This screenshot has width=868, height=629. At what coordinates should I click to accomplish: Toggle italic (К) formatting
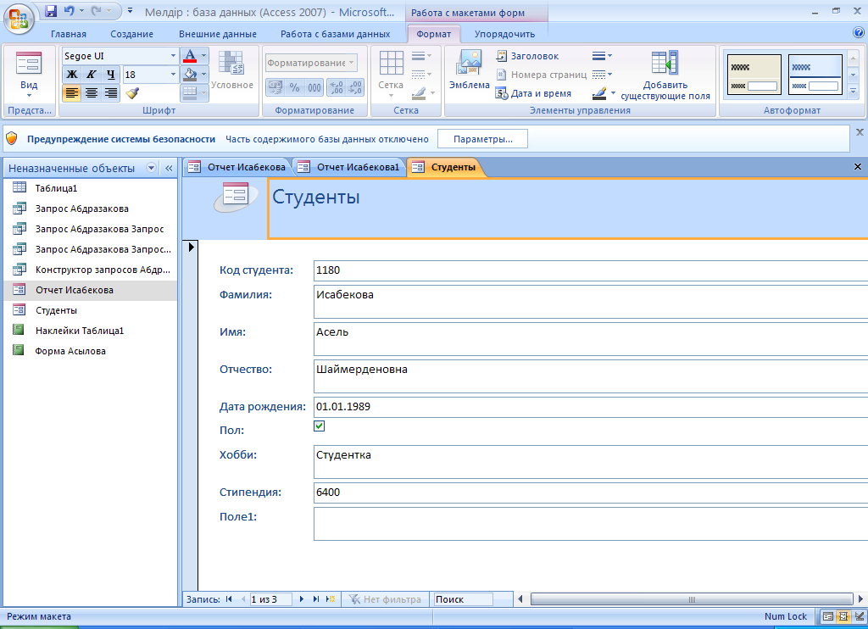point(92,75)
